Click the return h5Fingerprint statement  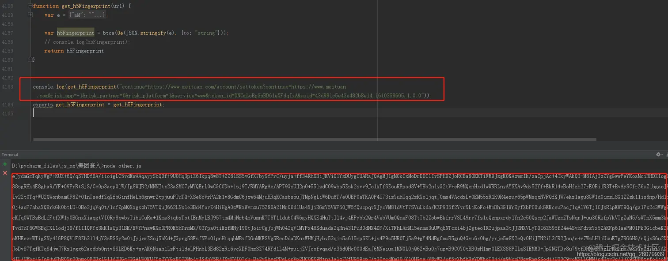(x=74, y=51)
